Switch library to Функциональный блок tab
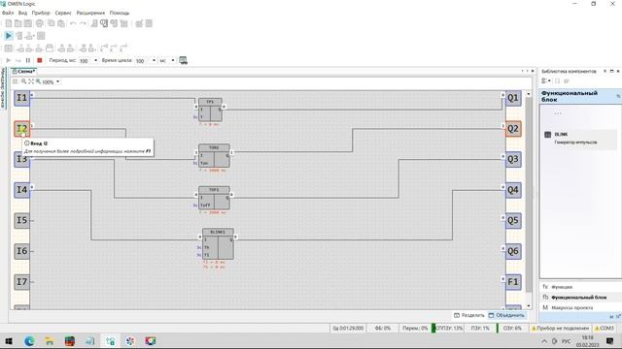The height and width of the screenshot is (349, 622). point(580,298)
